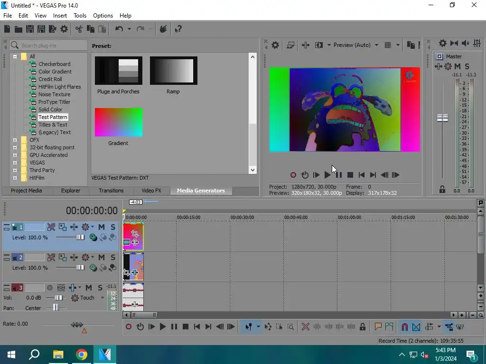The height and width of the screenshot is (364, 486).
Task: Create a new project from toolbar
Action: tap(7, 29)
